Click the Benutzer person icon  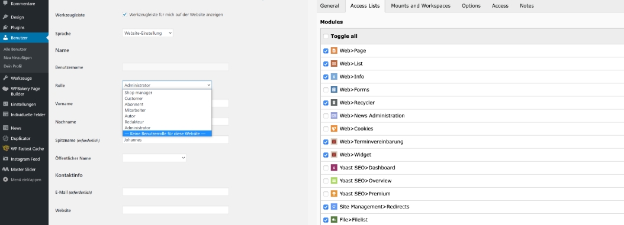(x=5, y=38)
